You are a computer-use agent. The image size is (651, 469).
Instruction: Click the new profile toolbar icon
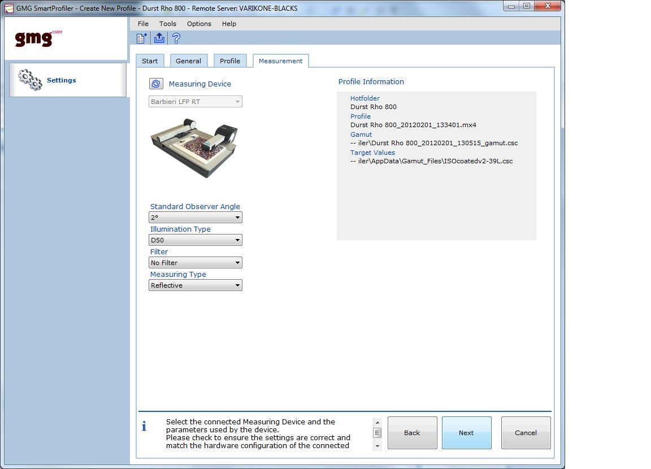[x=142, y=38]
